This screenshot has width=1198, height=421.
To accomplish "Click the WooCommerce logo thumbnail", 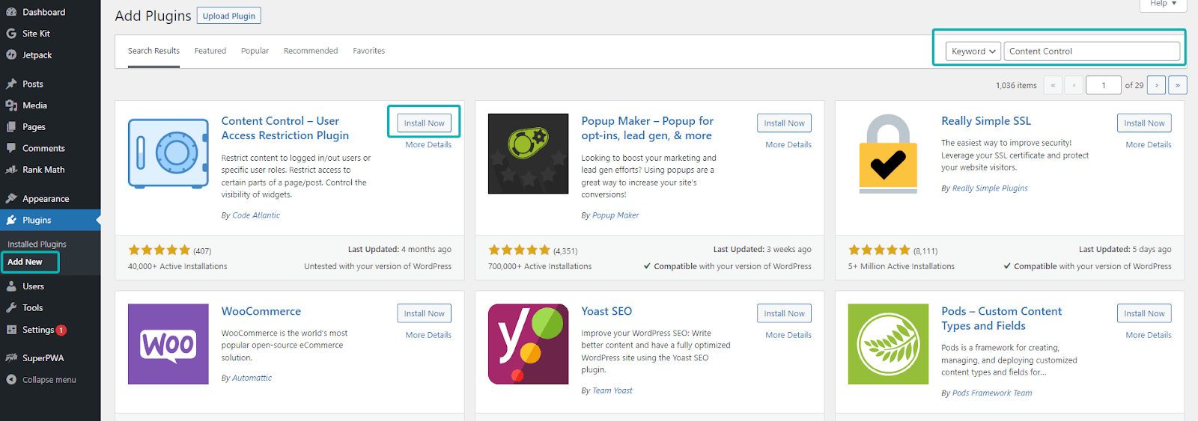I will click(168, 344).
